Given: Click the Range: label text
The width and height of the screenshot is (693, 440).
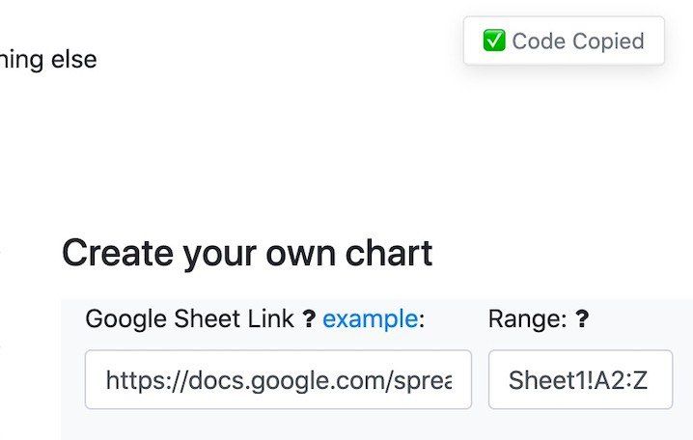Looking at the screenshot, I should coord(527,319).
